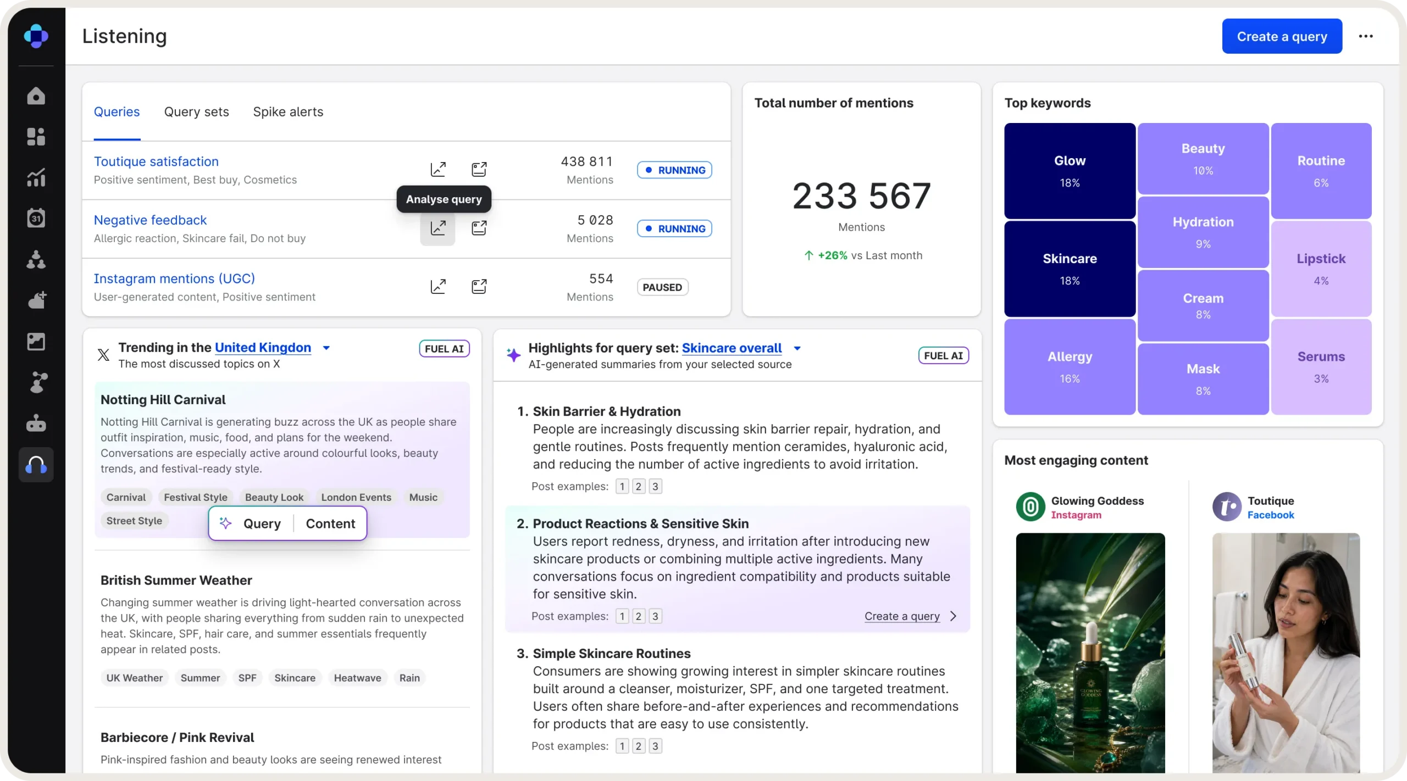Image resolution: width=1407 pixels, height=781 pixels.
Task: Click the London Events topic tag
Action: [356, 498]
